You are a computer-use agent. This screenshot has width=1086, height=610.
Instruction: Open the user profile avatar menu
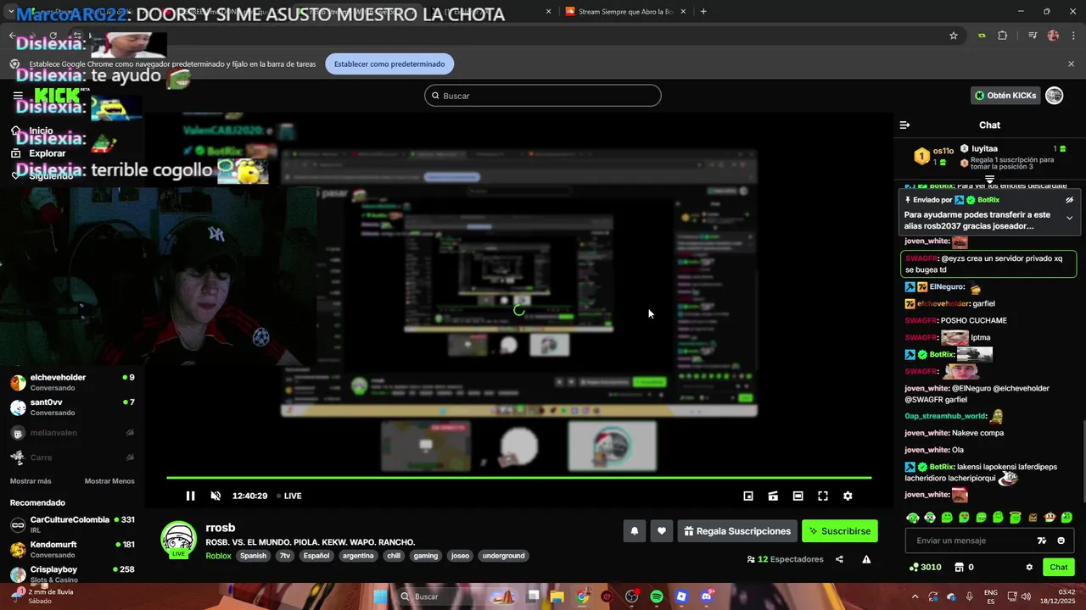1055,96
